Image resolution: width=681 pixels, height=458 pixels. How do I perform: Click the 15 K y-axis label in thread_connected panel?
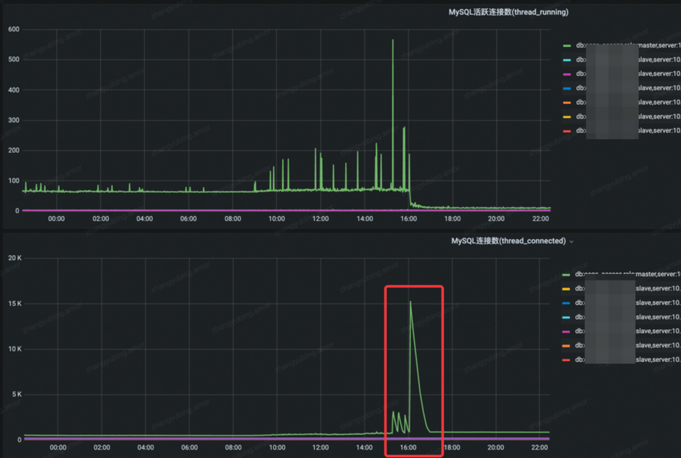[x=15, y=303]
